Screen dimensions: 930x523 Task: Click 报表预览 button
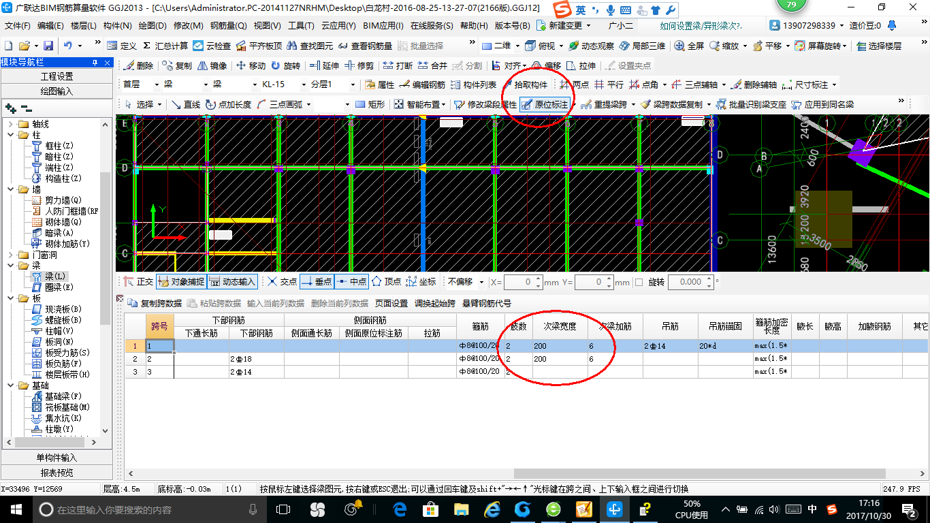[x=57, y=473]
